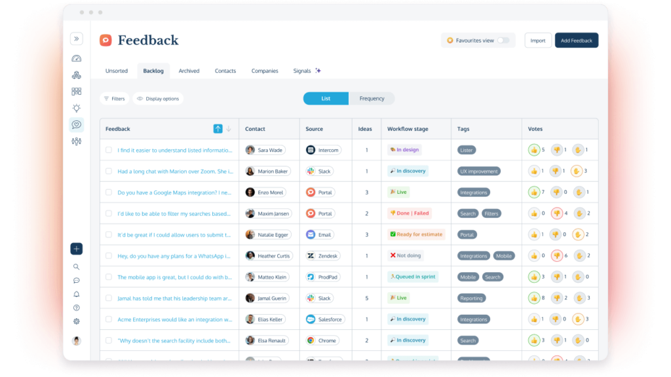Click thumbs up vote in Jamal Guerin row
This screenshot has width=671, height=377.
point(533,298)
